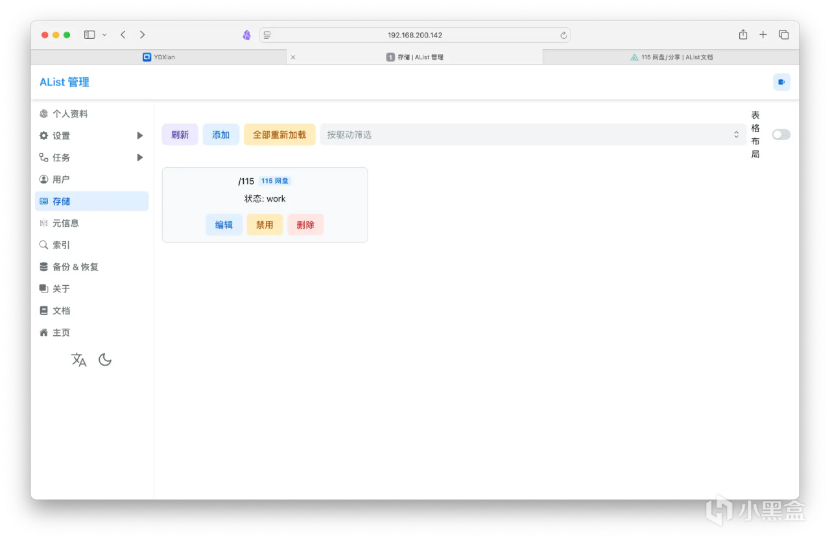Screen dimensions: 830x540
Task: Switch to the YDXian browser tab
Action: tap(159, 57)
